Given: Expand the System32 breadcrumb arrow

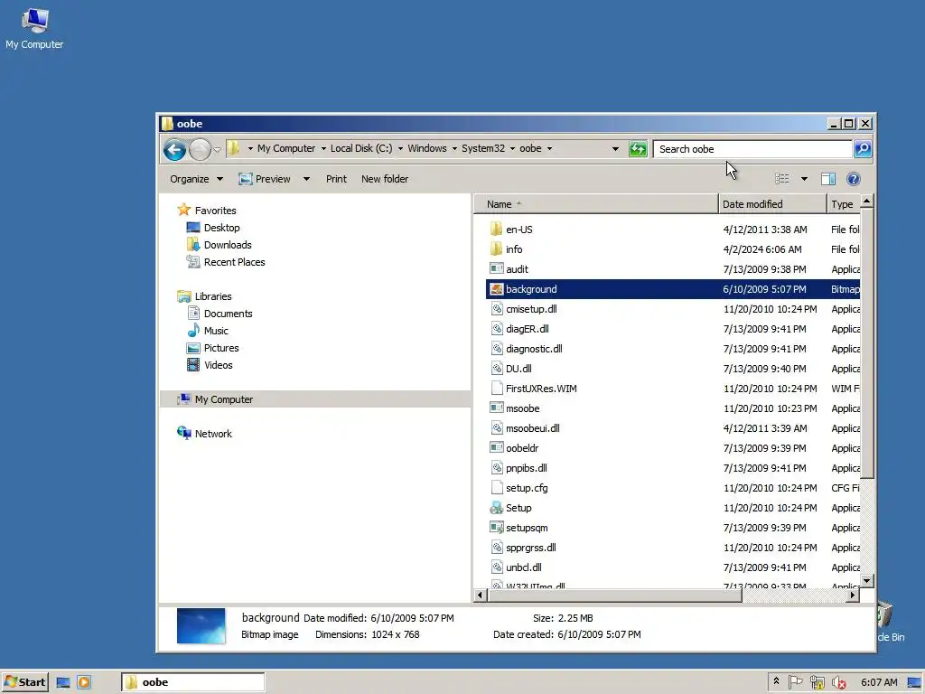Looking at the screenshot, I should click(x=512, y=149).
